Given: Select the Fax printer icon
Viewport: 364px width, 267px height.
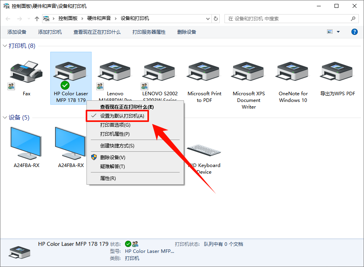Looking at the screenshot, I should coord(26,72).
